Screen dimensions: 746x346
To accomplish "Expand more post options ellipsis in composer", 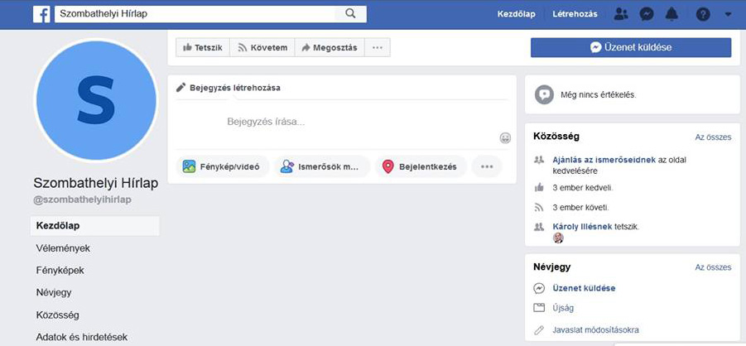I will [x=487, y=166].
